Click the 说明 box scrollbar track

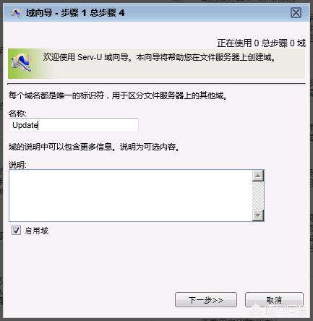[258, 195]
